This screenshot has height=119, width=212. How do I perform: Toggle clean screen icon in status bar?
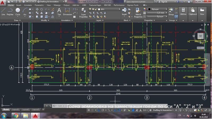coord(206,110)
